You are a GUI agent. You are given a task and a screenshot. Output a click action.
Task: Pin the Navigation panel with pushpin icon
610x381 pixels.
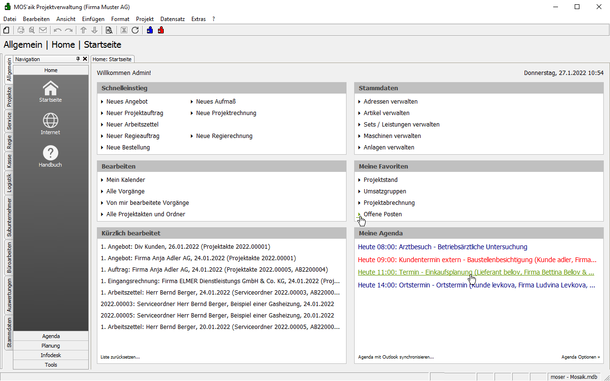[x=78, y=59]
